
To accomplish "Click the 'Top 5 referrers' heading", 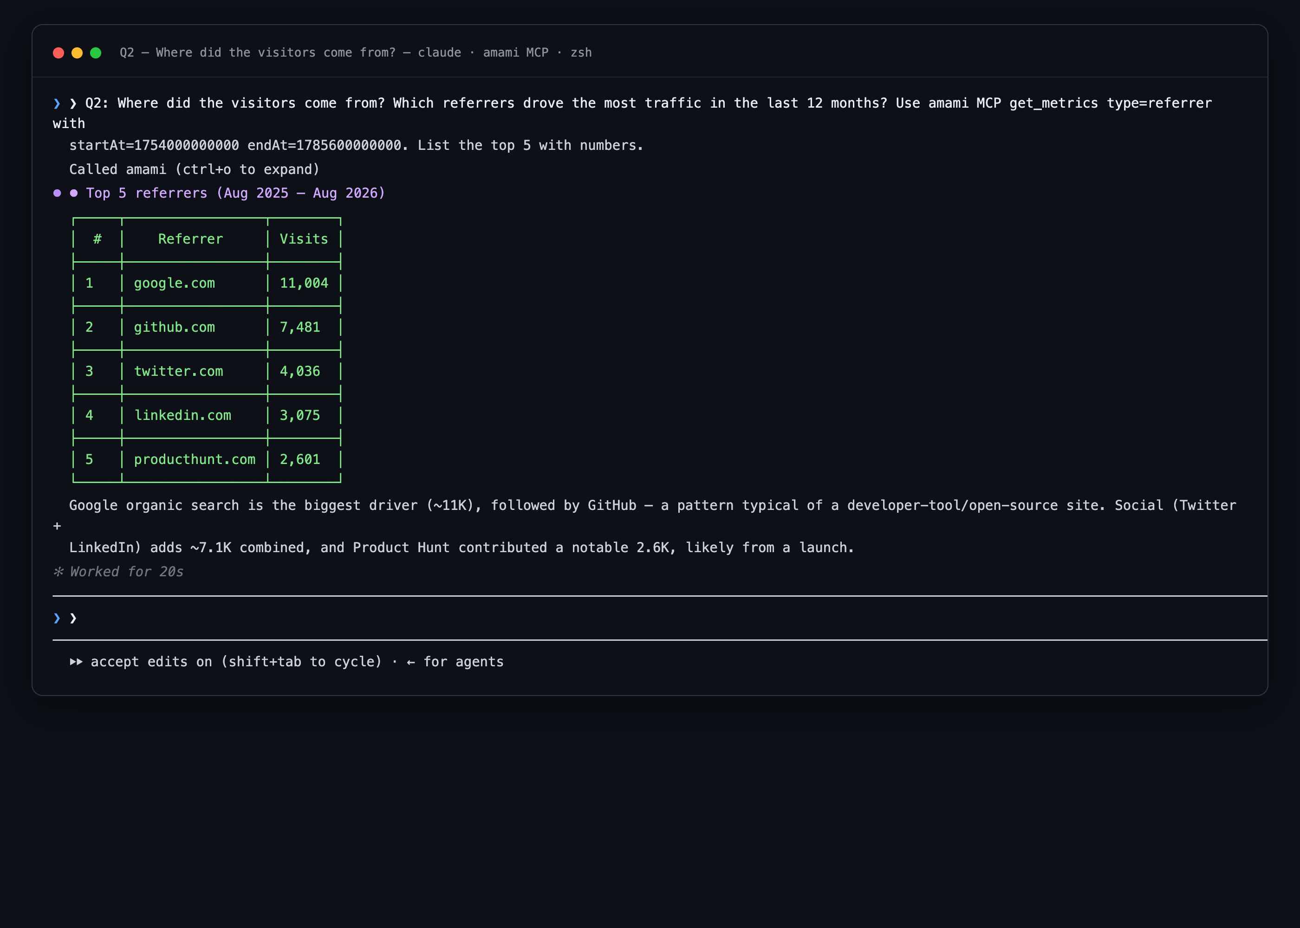I will click(x=235, y=193).
